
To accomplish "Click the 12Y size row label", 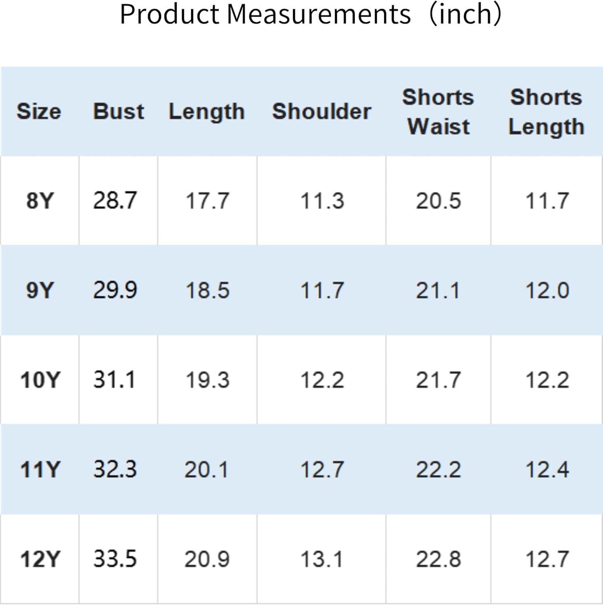I will 40,559.
